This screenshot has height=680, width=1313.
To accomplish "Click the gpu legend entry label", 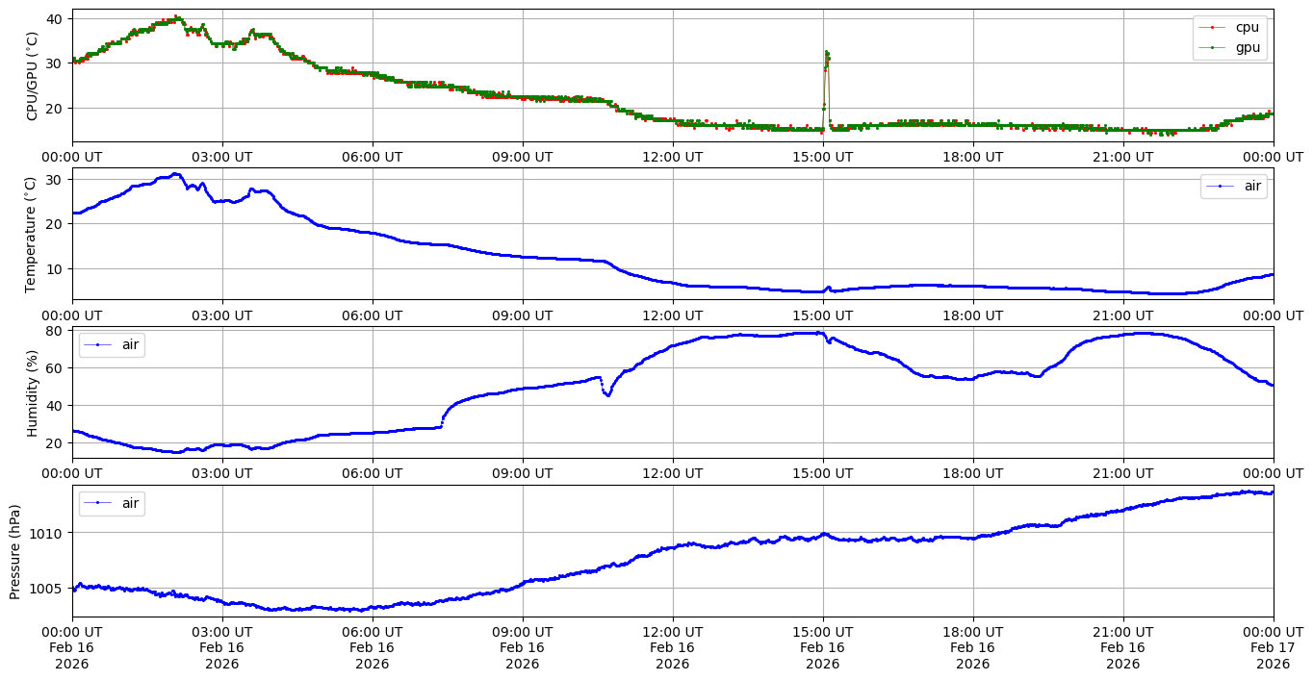I will point(1247,47).
